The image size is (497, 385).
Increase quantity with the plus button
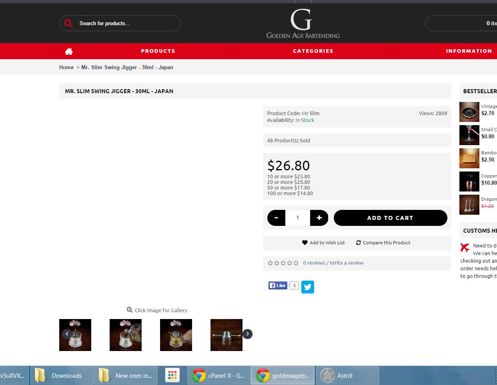(x=319, y=218)
